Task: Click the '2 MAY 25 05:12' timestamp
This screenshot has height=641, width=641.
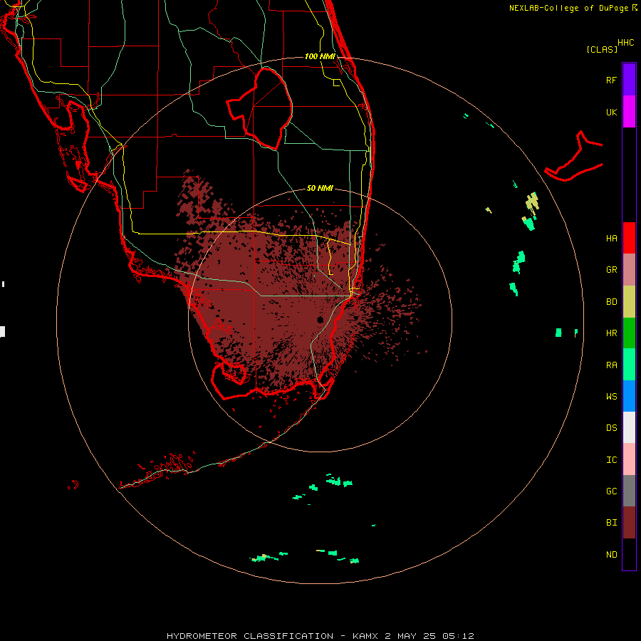Action: pyautogui.click(x=429, y=636)
